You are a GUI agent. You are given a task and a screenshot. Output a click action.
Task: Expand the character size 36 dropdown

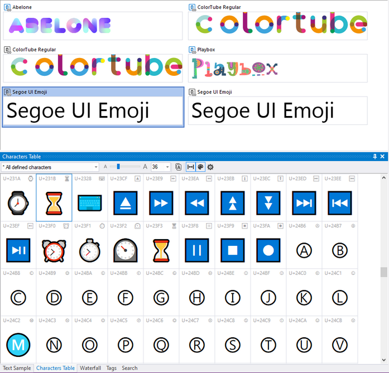coord(167,167)
